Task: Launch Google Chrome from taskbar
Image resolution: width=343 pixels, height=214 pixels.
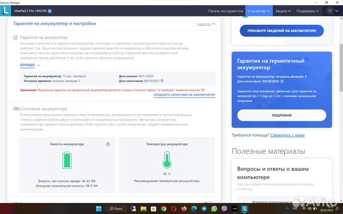Action: pyautogui.click(x=163, y=209)
